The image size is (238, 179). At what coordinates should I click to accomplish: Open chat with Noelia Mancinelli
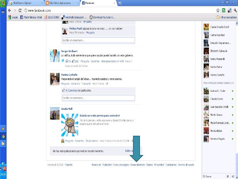[x=218, y=59]
